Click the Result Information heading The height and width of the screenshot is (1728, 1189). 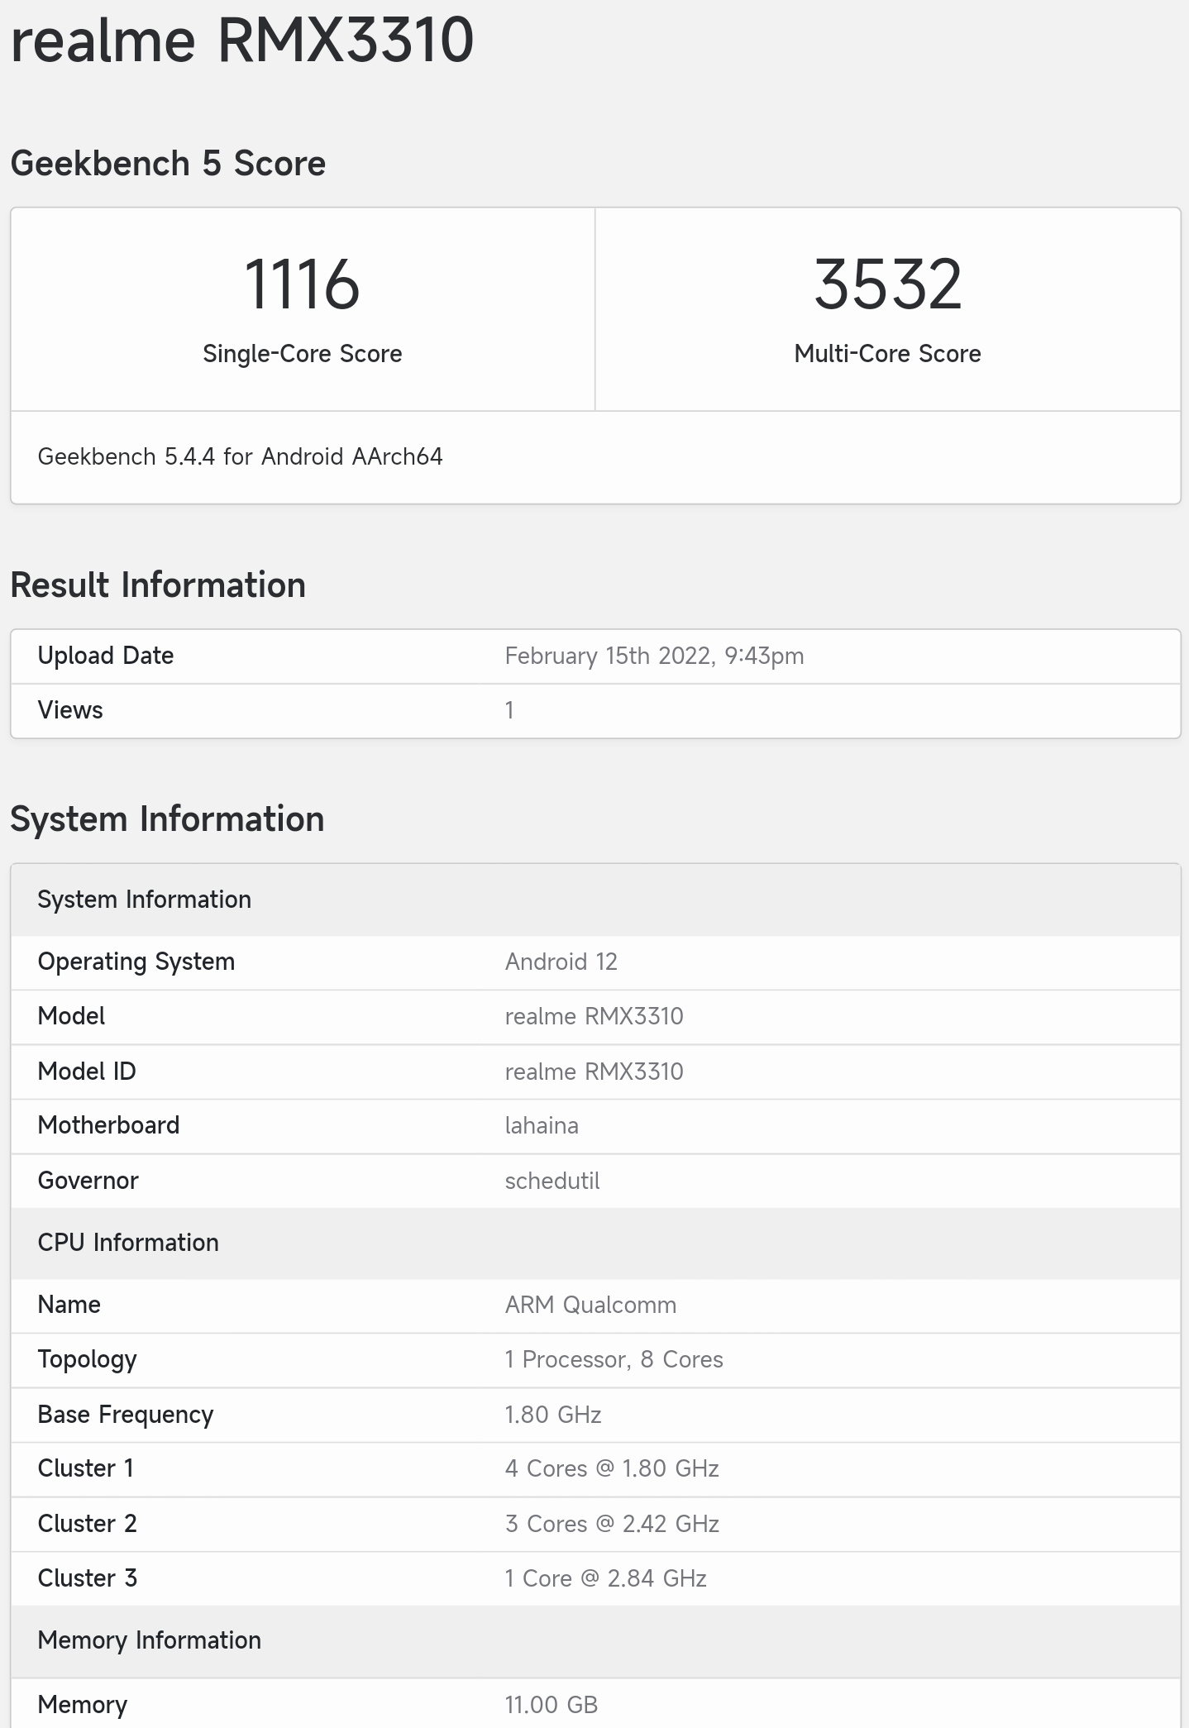tap(158, 585)
